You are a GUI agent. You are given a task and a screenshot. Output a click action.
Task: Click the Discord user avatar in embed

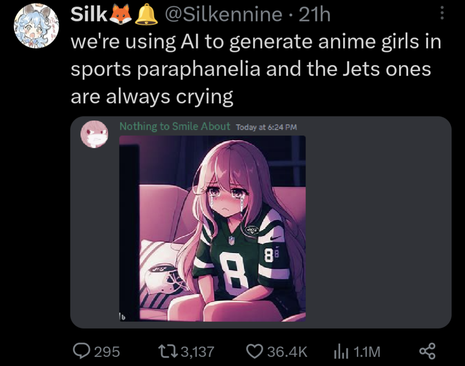point(94,134)
